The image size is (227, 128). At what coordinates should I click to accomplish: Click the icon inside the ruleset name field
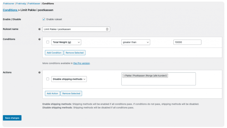107,29
